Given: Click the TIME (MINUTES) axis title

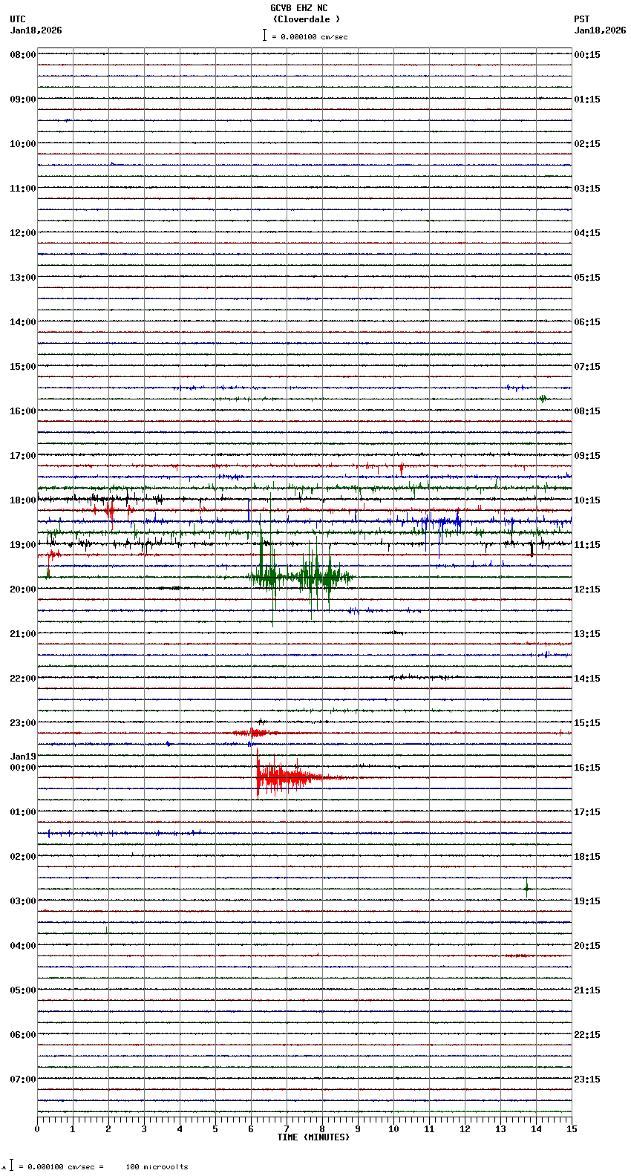Looking at the screenshot, I should click(313, 1137).
